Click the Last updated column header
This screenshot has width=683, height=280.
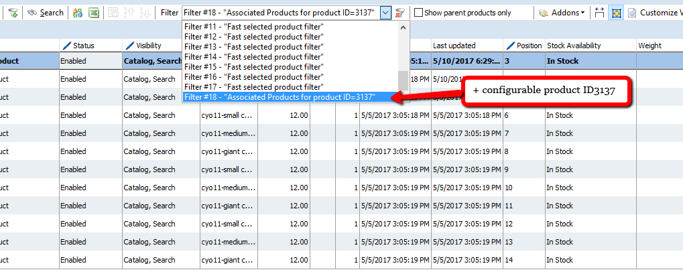[454, 46]
